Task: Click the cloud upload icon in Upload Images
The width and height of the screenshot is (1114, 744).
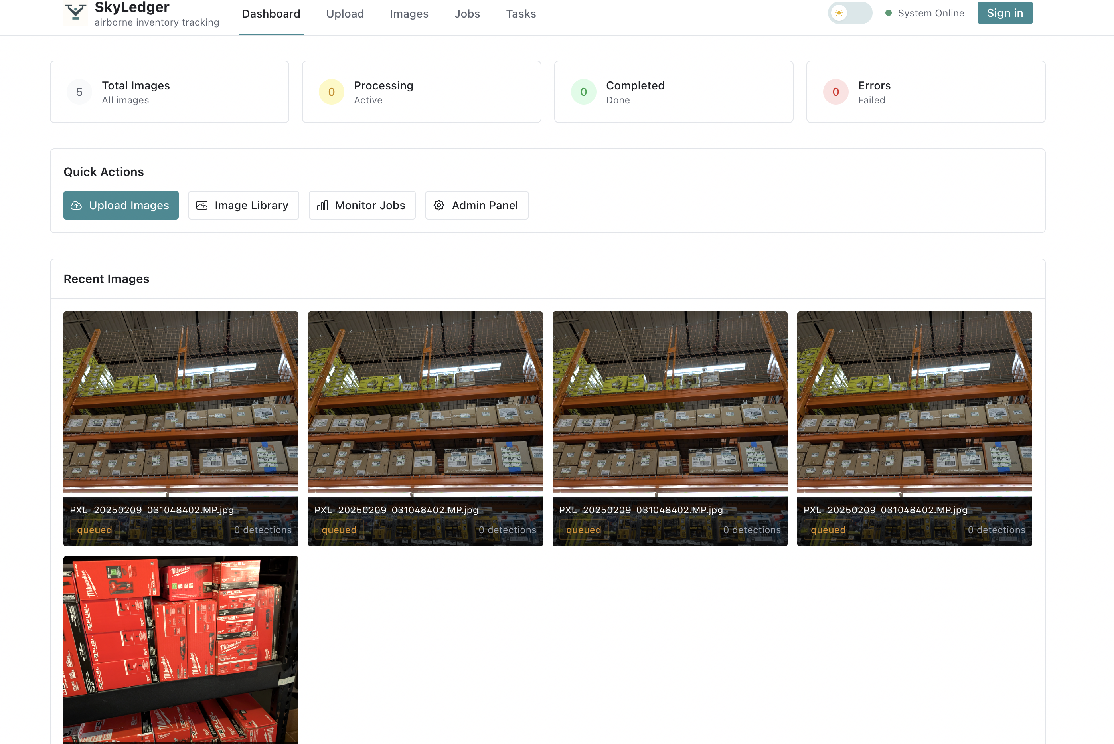Action: coord(76,205)
